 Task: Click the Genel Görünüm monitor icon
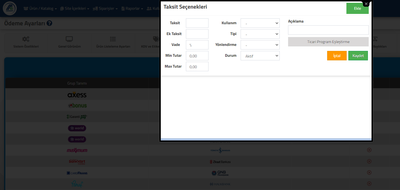pyautogui.click(x=69, y=39)
